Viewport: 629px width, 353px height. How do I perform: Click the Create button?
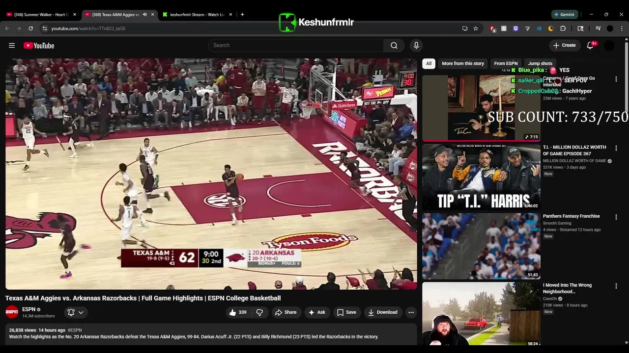[x=564, y=46]
